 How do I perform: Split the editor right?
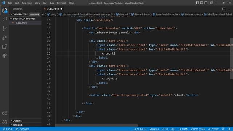pyautogui.click(x=224, y=9)
